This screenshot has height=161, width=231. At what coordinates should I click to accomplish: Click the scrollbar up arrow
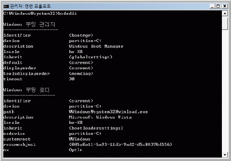[x=225, y=14]
